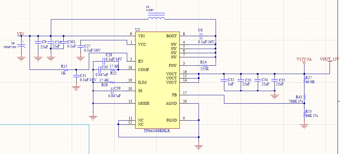Screen dimensions: 340x154
Task: Select the C9 designator text
Action: (44, 41)
